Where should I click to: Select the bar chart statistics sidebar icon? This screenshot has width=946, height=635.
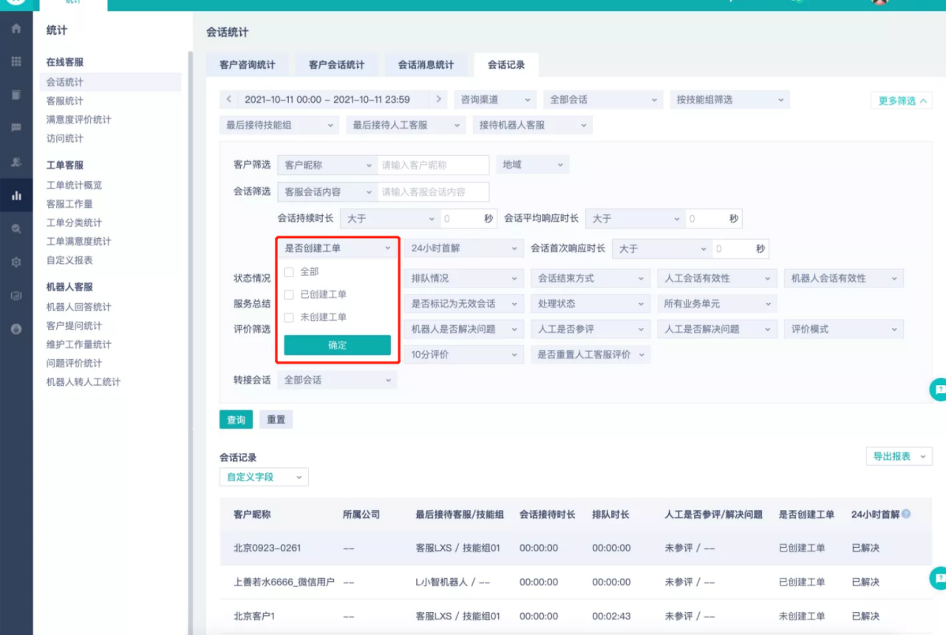[16, 196]
